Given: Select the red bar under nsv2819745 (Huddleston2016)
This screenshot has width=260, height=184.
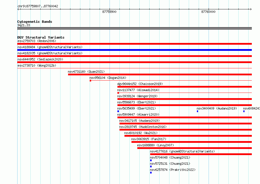Looking at the screenshot, I should [x=186, y=130].
